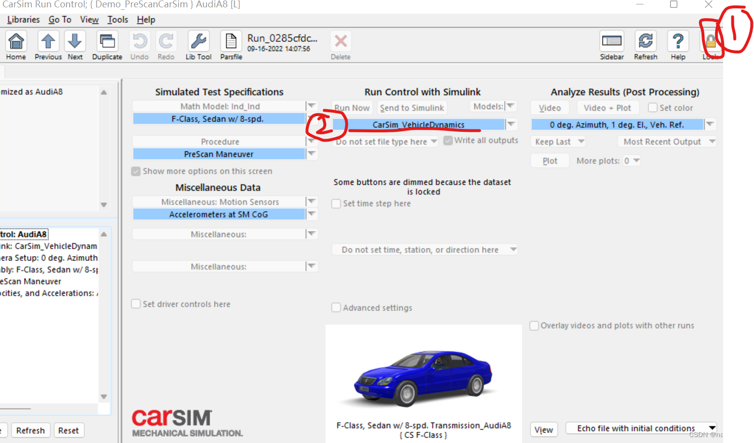Enable Set driver controls here
Image resolution: width=754 pixels, height=443 pixels.
pos(136,304)
